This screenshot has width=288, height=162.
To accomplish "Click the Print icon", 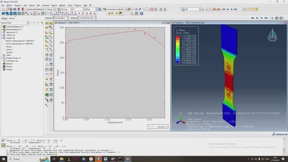I will (15, 9).
